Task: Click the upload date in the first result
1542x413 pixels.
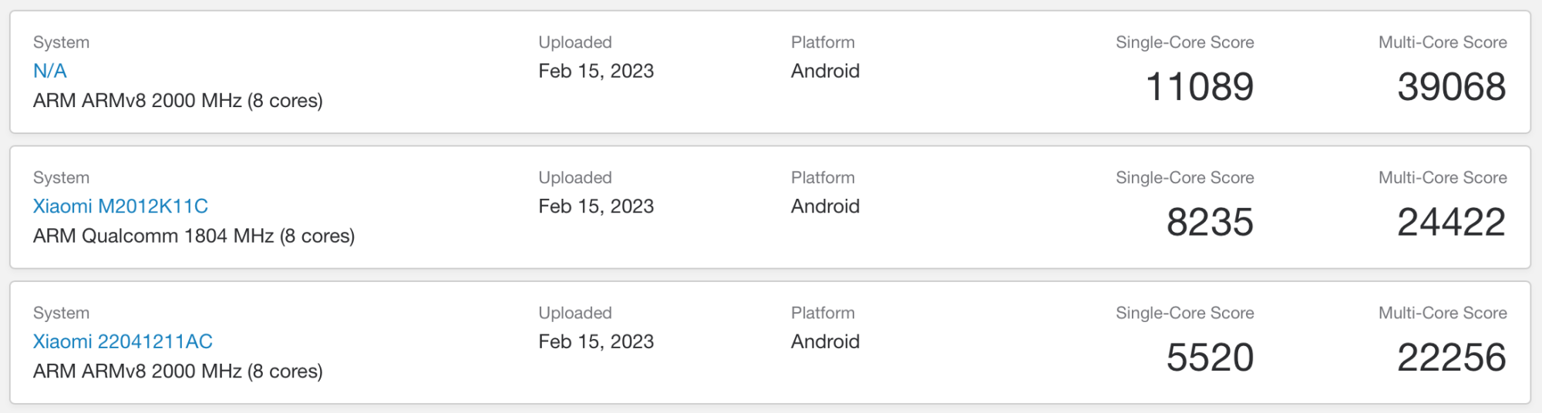Action: pyautogui.click(x=595, y=71)
